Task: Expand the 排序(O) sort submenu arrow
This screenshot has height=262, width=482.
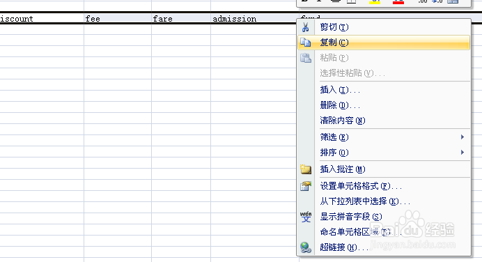Action: [462, 153]
